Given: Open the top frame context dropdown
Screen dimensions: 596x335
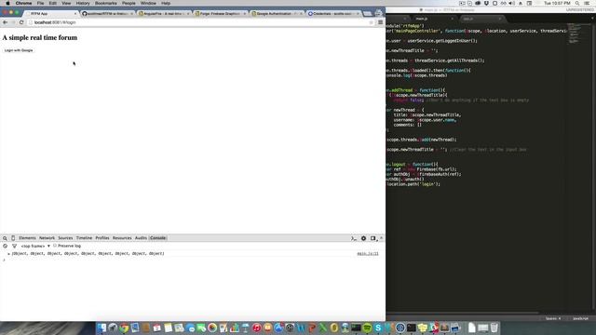Looking at the screenshot, I should tap(35, 246).
